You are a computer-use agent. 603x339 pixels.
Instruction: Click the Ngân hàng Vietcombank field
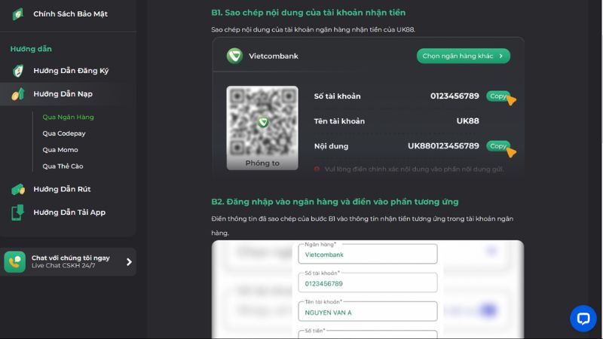click(x=367, y=254)
